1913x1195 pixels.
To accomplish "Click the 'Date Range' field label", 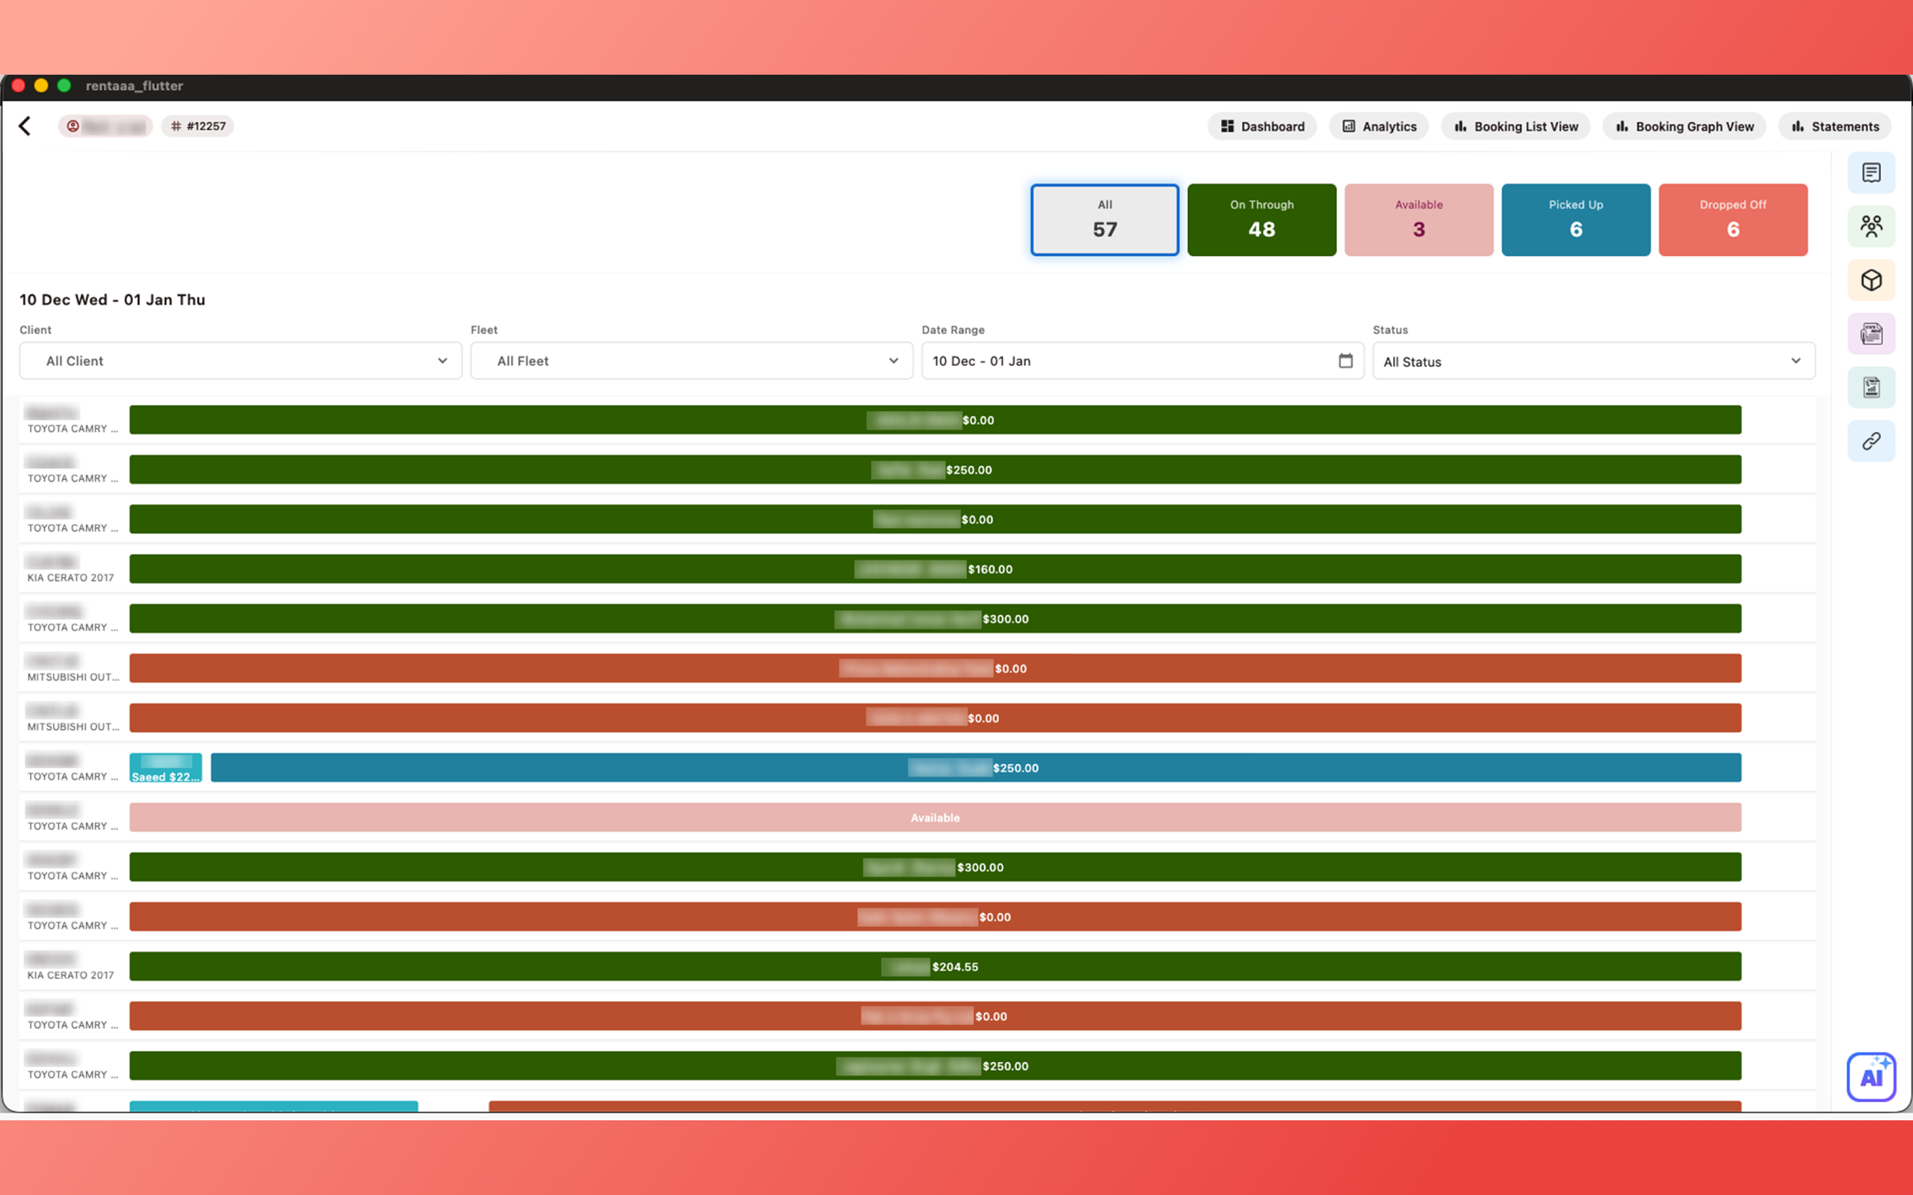I will point(953,329).
